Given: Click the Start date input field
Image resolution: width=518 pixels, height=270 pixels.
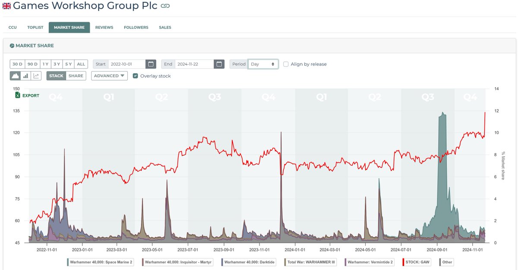Looking at the screenshot, I should [127, 64].
